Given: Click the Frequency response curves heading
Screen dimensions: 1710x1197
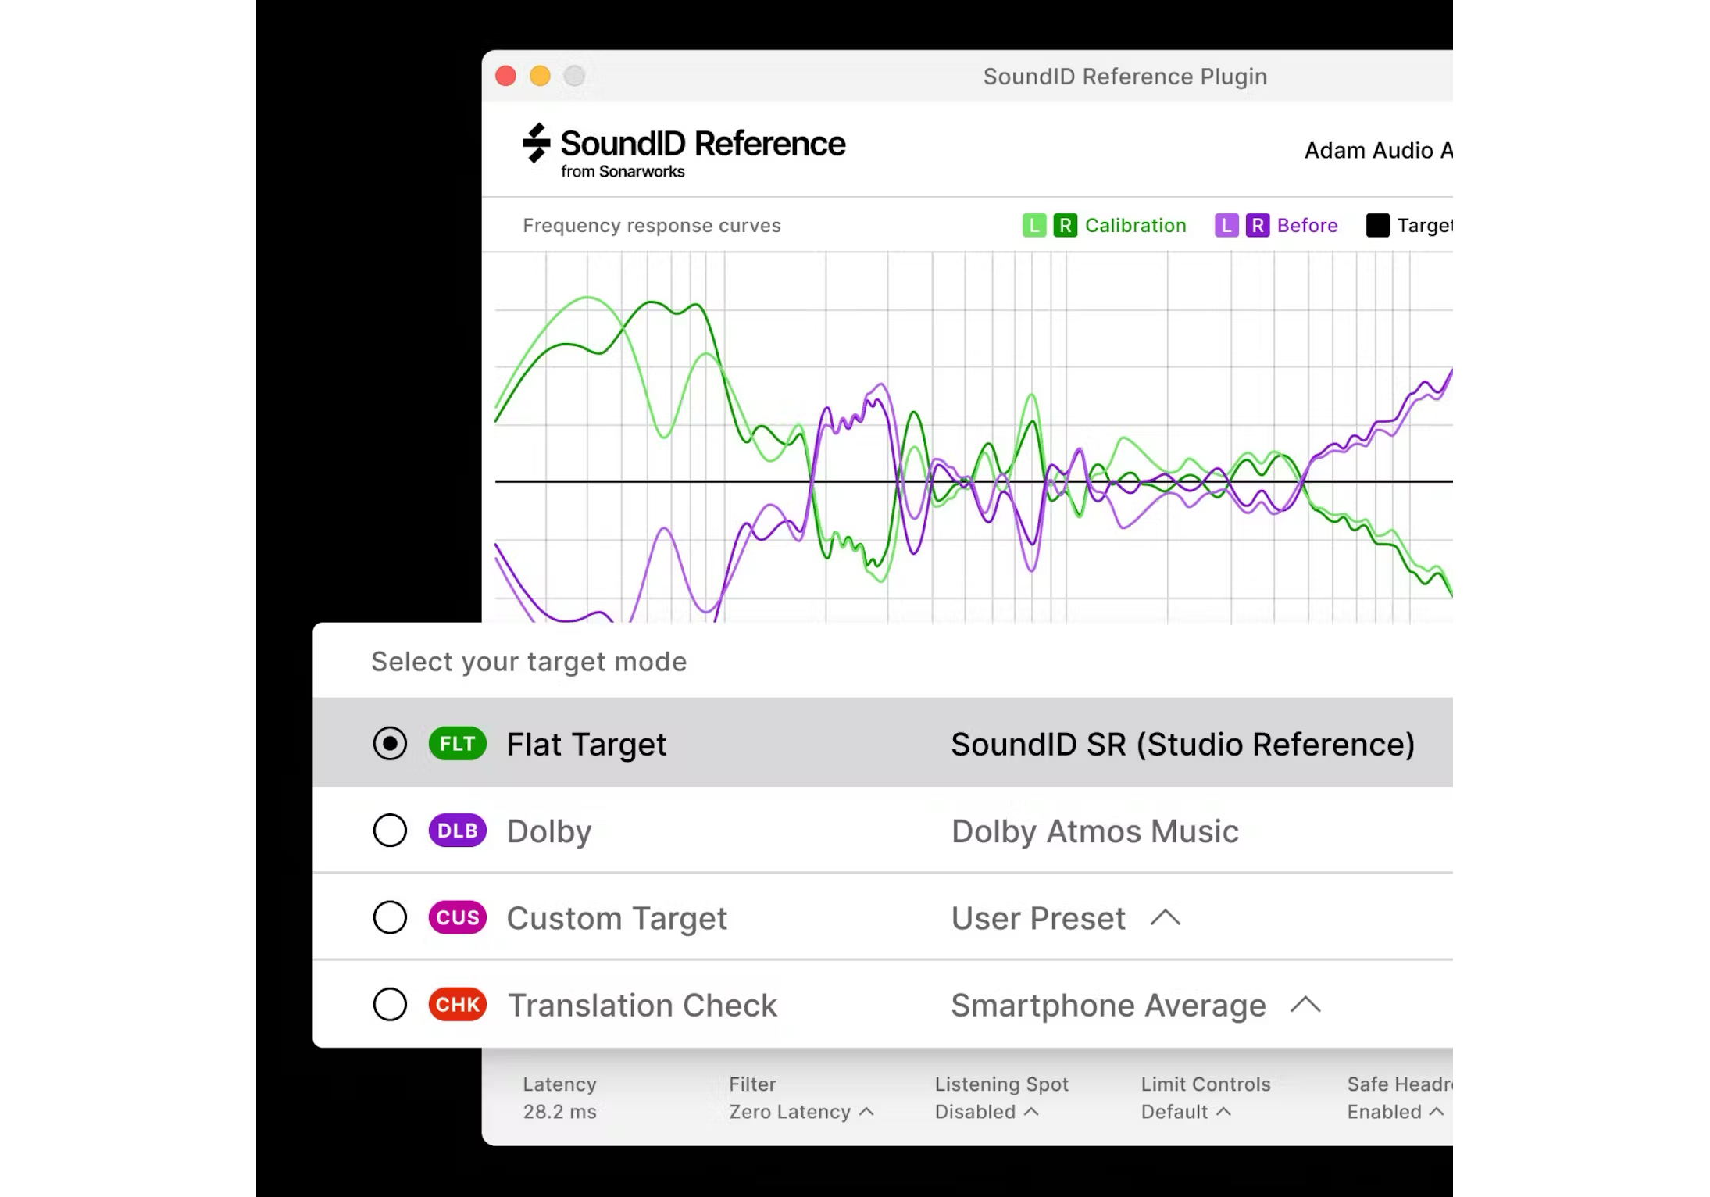Looking at the screenshot, I should (652, 226).
